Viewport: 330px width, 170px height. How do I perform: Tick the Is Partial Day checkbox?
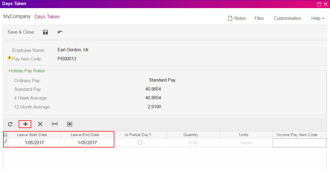pos(140,142)
